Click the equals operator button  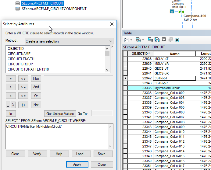point(11,79)
